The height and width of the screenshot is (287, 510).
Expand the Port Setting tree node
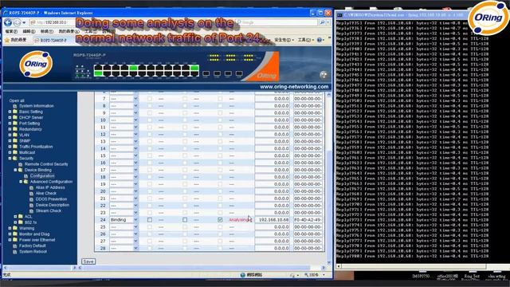pyautogui.click(x=10, y=124)
